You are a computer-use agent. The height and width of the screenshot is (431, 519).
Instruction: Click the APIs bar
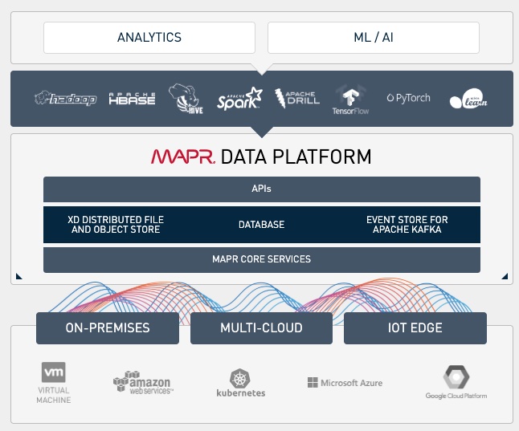pos(262,189)
